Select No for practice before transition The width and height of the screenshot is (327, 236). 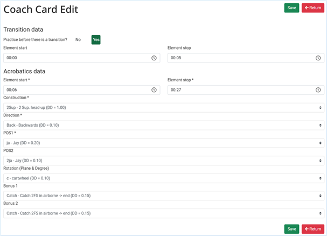pos(78,40)
